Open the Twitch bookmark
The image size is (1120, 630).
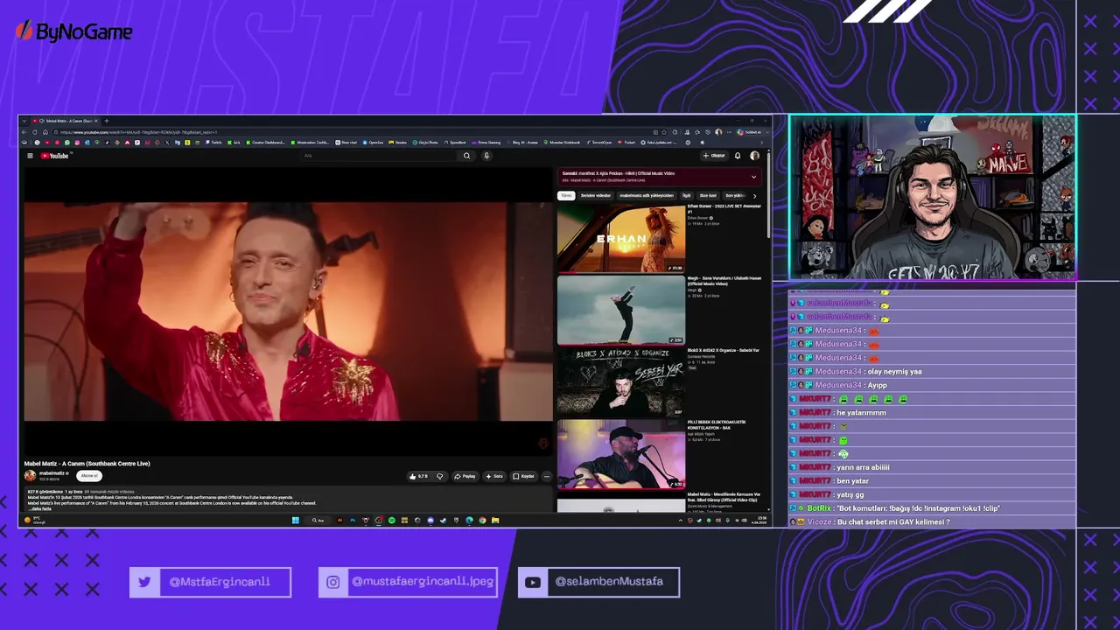[x=213, y=142]
